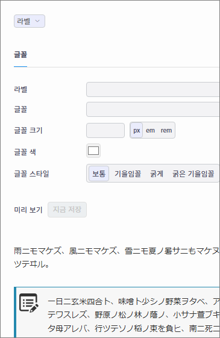The width and height of the screenshot is (220, 338).
Task: Open the 라벨 dropdown at top
Action: click(30, 21)
